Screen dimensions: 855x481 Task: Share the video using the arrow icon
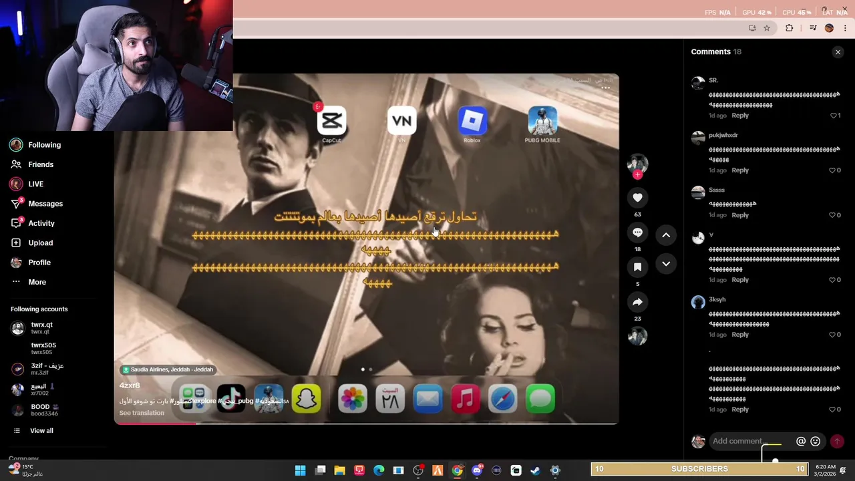click(x=637, y=302)
